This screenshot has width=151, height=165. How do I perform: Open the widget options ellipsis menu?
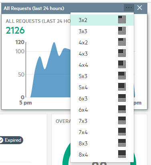[129, 8]
